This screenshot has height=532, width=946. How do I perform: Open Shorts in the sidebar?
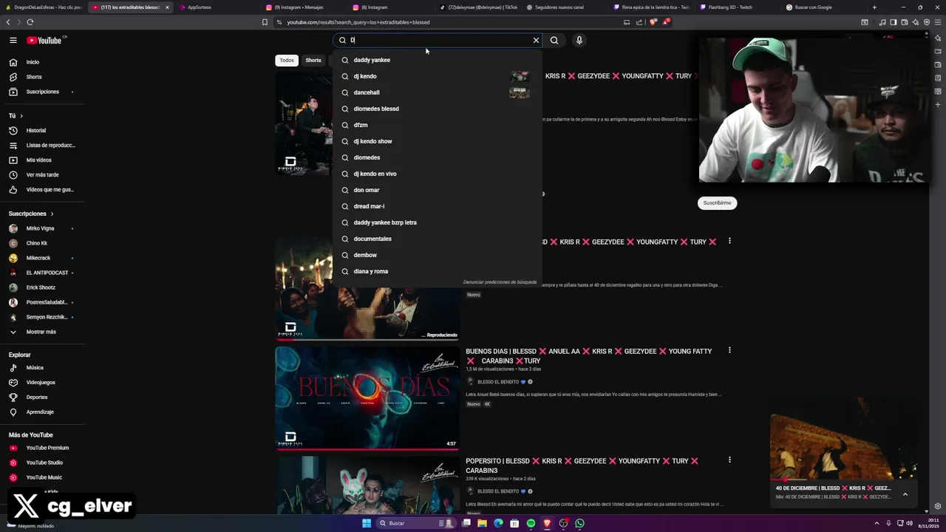42,77
